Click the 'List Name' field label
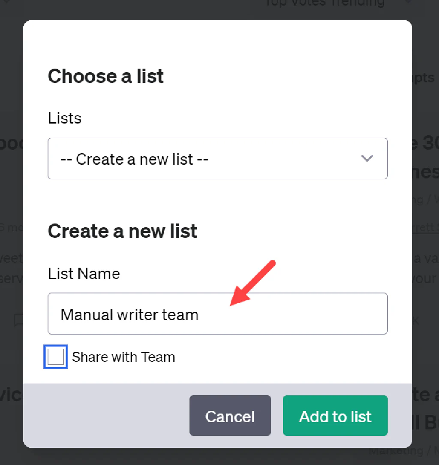Screen dimensions: 439x465 [84, 273]
